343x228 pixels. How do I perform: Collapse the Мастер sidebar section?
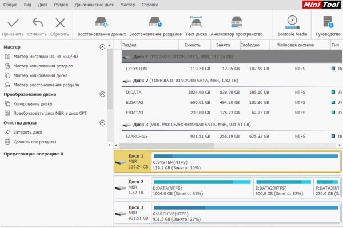[x=102, y=47]
